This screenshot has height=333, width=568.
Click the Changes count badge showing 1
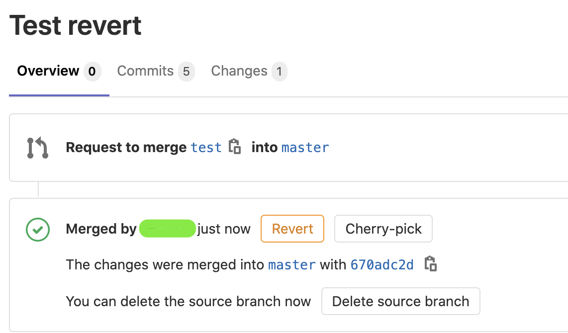(x=280, y=72)
